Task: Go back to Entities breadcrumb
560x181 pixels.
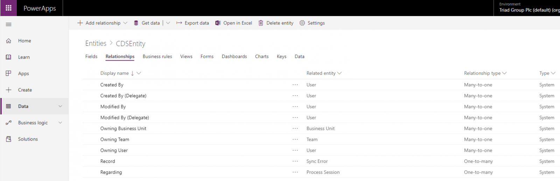Action: [96, 43]
